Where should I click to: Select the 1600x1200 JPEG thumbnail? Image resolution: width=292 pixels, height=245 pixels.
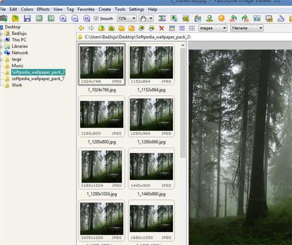coord(102,220)
